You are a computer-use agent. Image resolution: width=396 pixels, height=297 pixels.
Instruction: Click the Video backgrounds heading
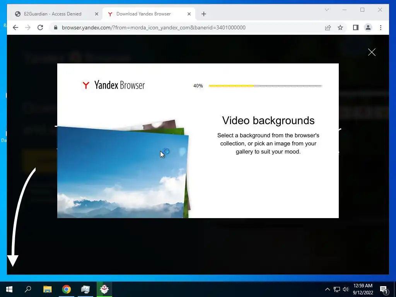click(268, 121)
